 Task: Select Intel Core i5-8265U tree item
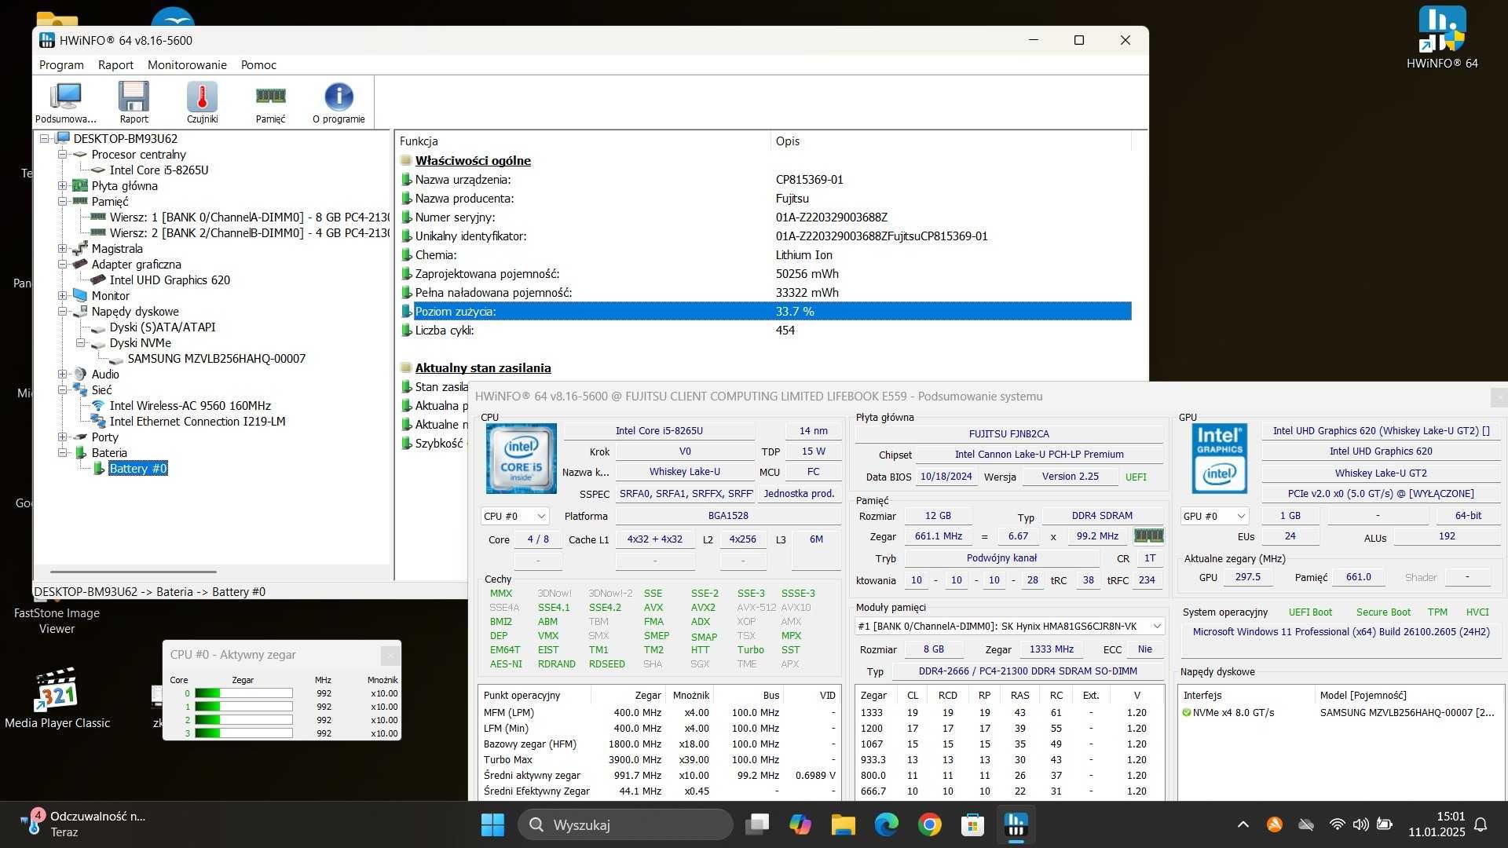(x=159, y=170)
